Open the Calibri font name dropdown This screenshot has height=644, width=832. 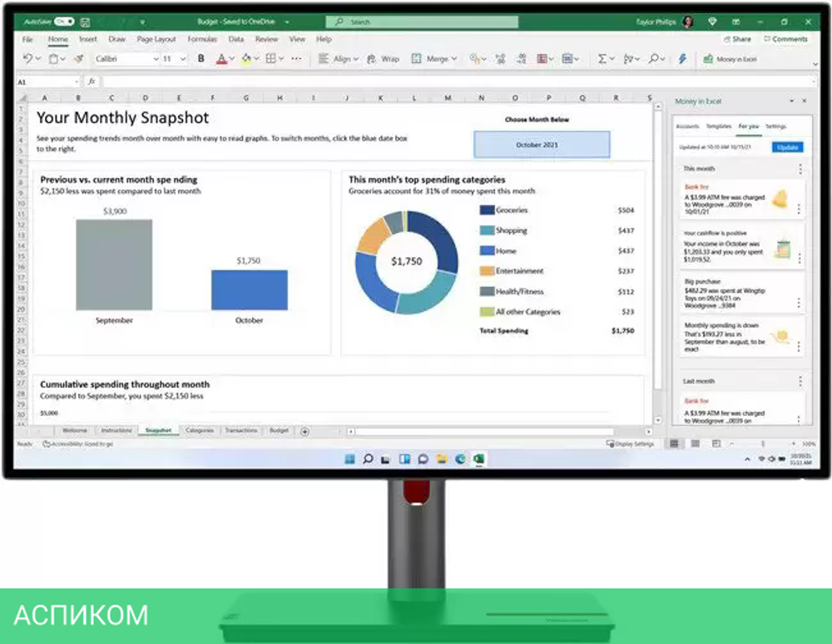[156, 59]
